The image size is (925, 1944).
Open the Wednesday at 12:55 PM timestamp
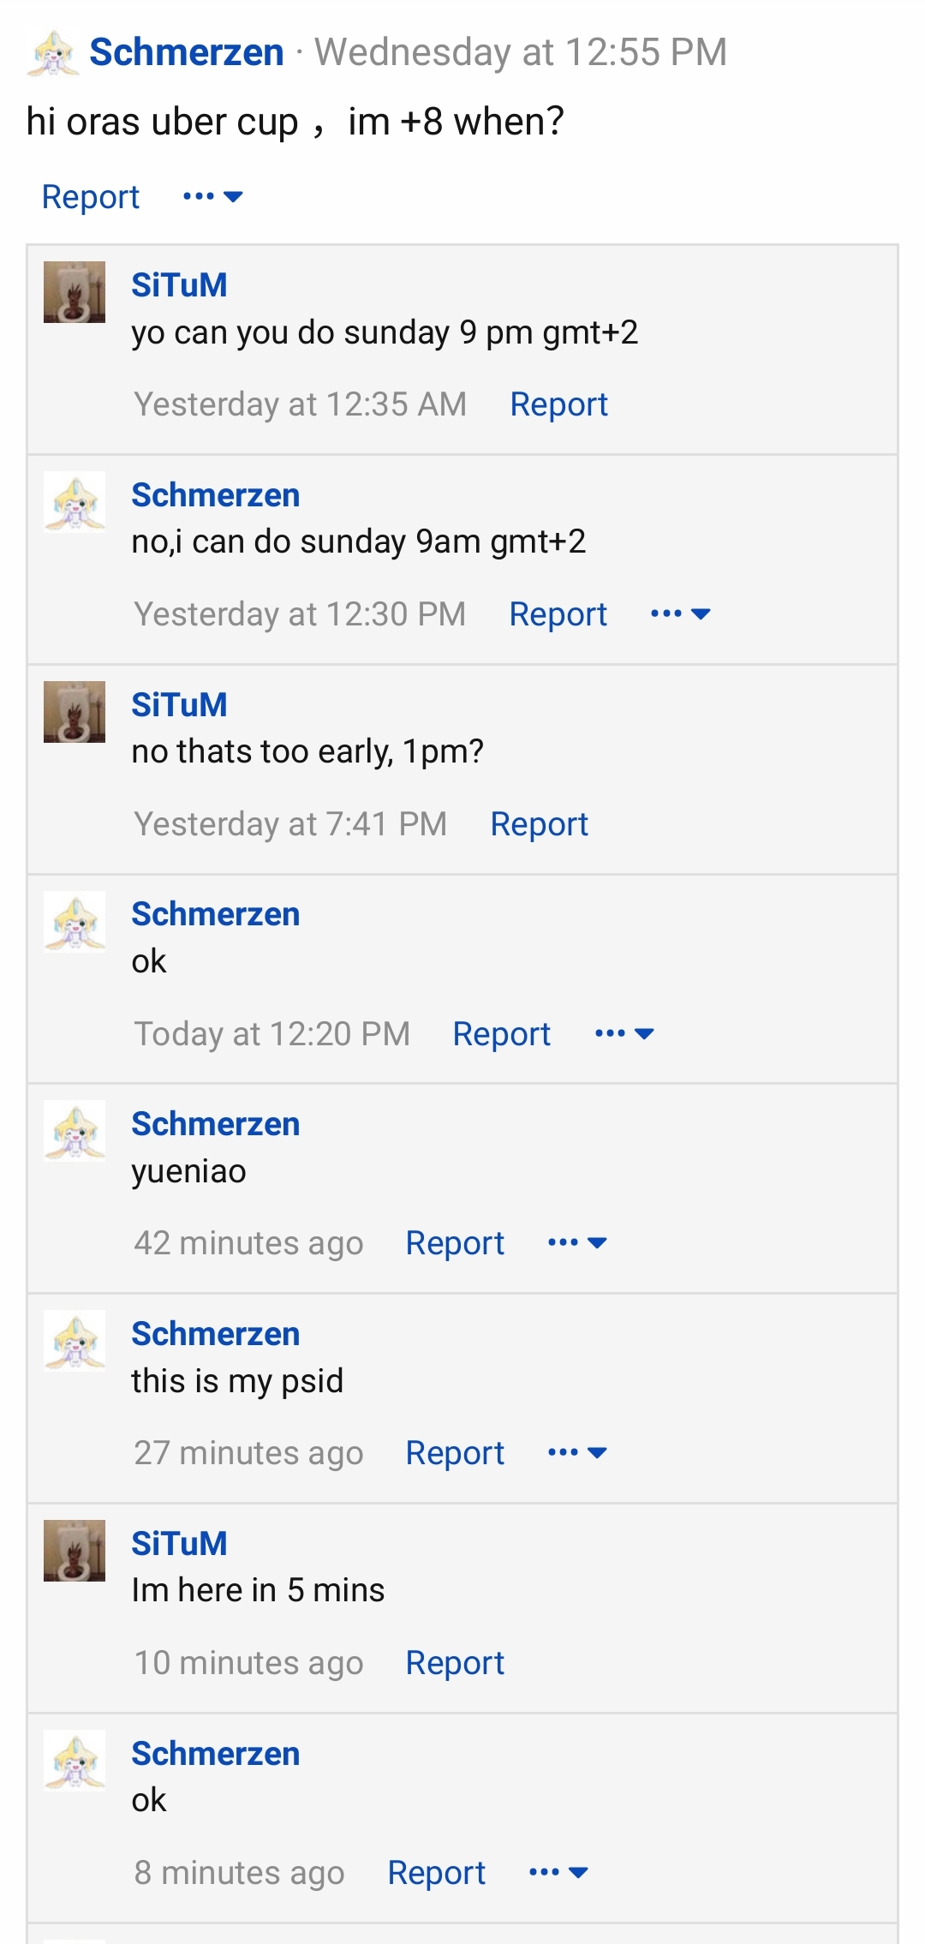pos(521,52)
